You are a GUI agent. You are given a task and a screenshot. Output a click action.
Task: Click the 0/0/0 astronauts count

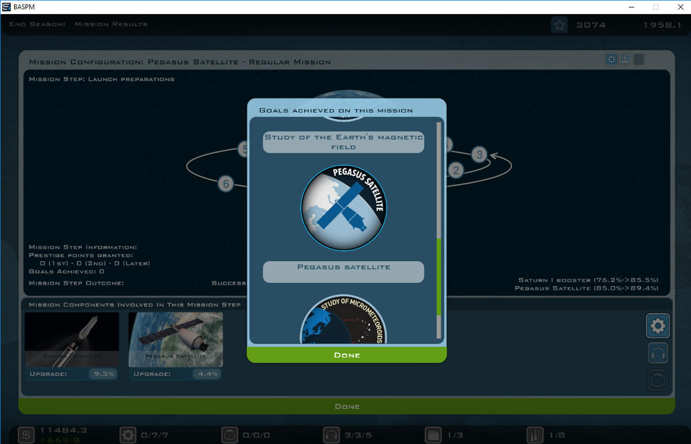click(x=256, y=435)
